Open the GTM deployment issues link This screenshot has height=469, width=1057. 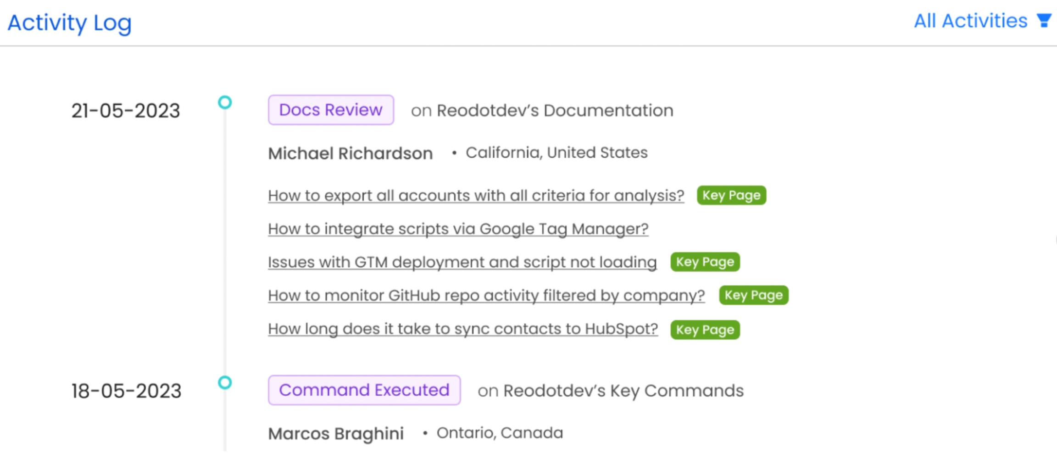pos(462,262)
